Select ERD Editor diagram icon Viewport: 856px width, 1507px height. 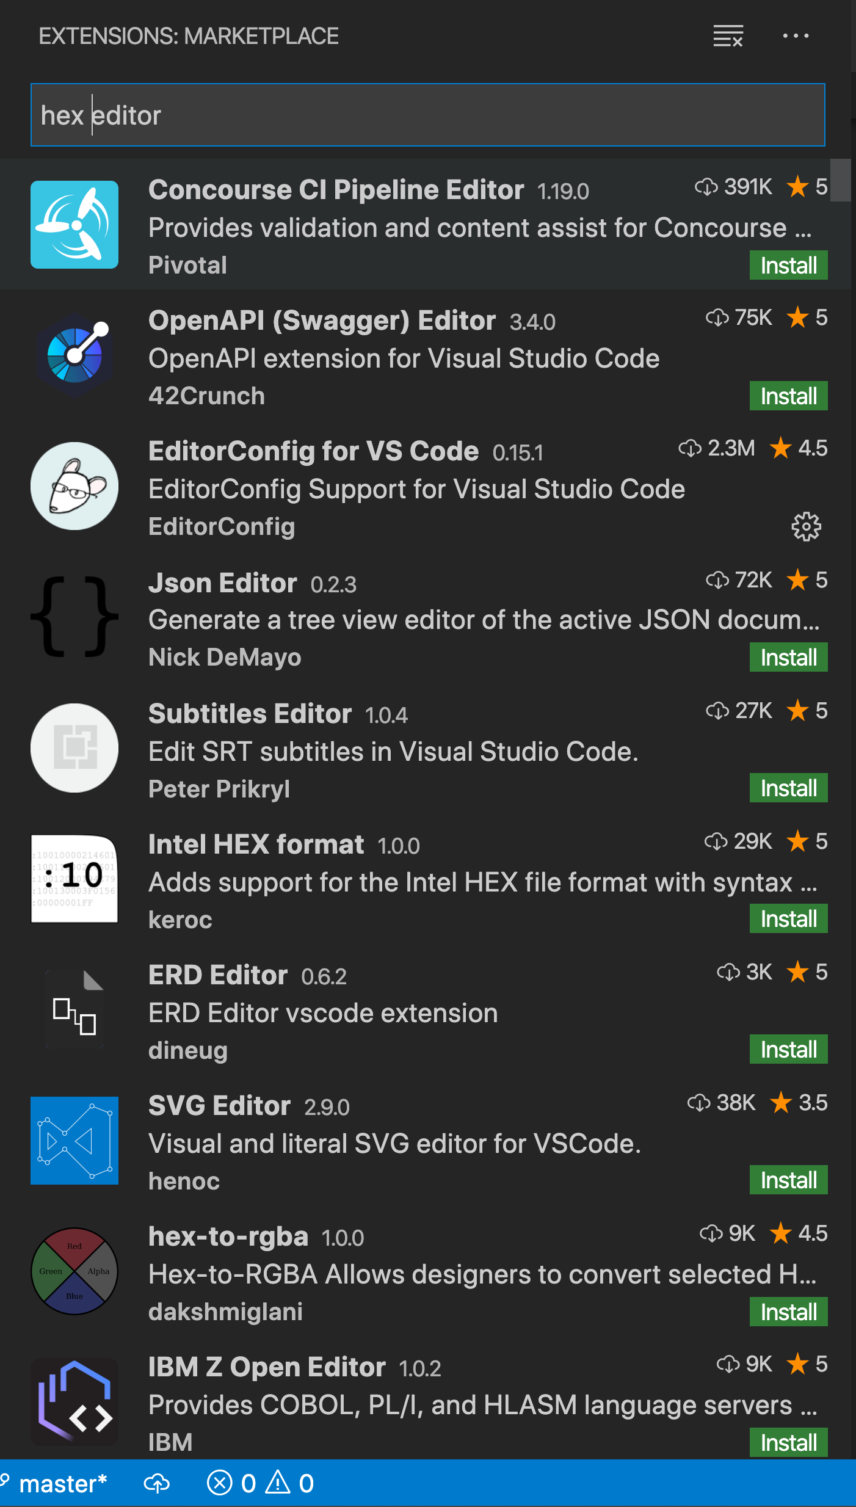point(74,1009)
